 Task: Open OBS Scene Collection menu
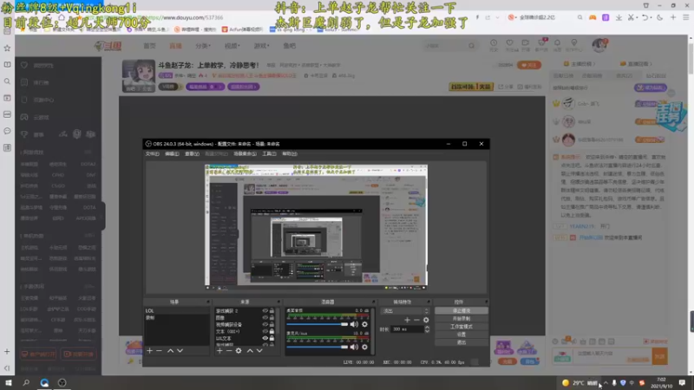coord(246,154)
